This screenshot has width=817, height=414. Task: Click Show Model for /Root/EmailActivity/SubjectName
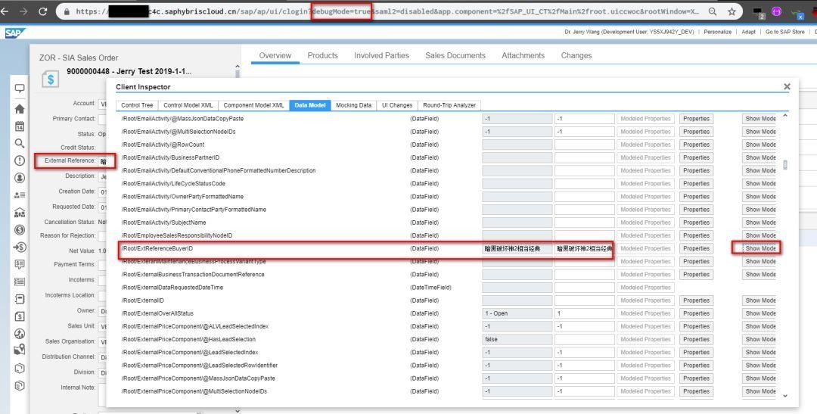point(760,223)
